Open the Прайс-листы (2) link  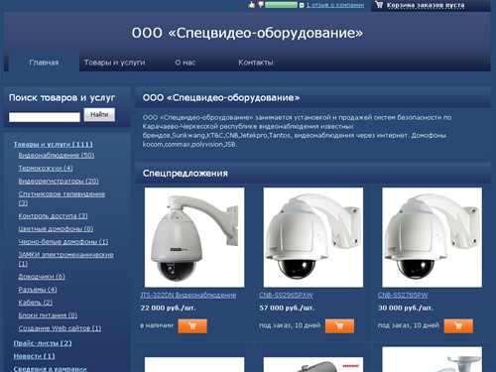pyautogui.click(x=43, y=343)
